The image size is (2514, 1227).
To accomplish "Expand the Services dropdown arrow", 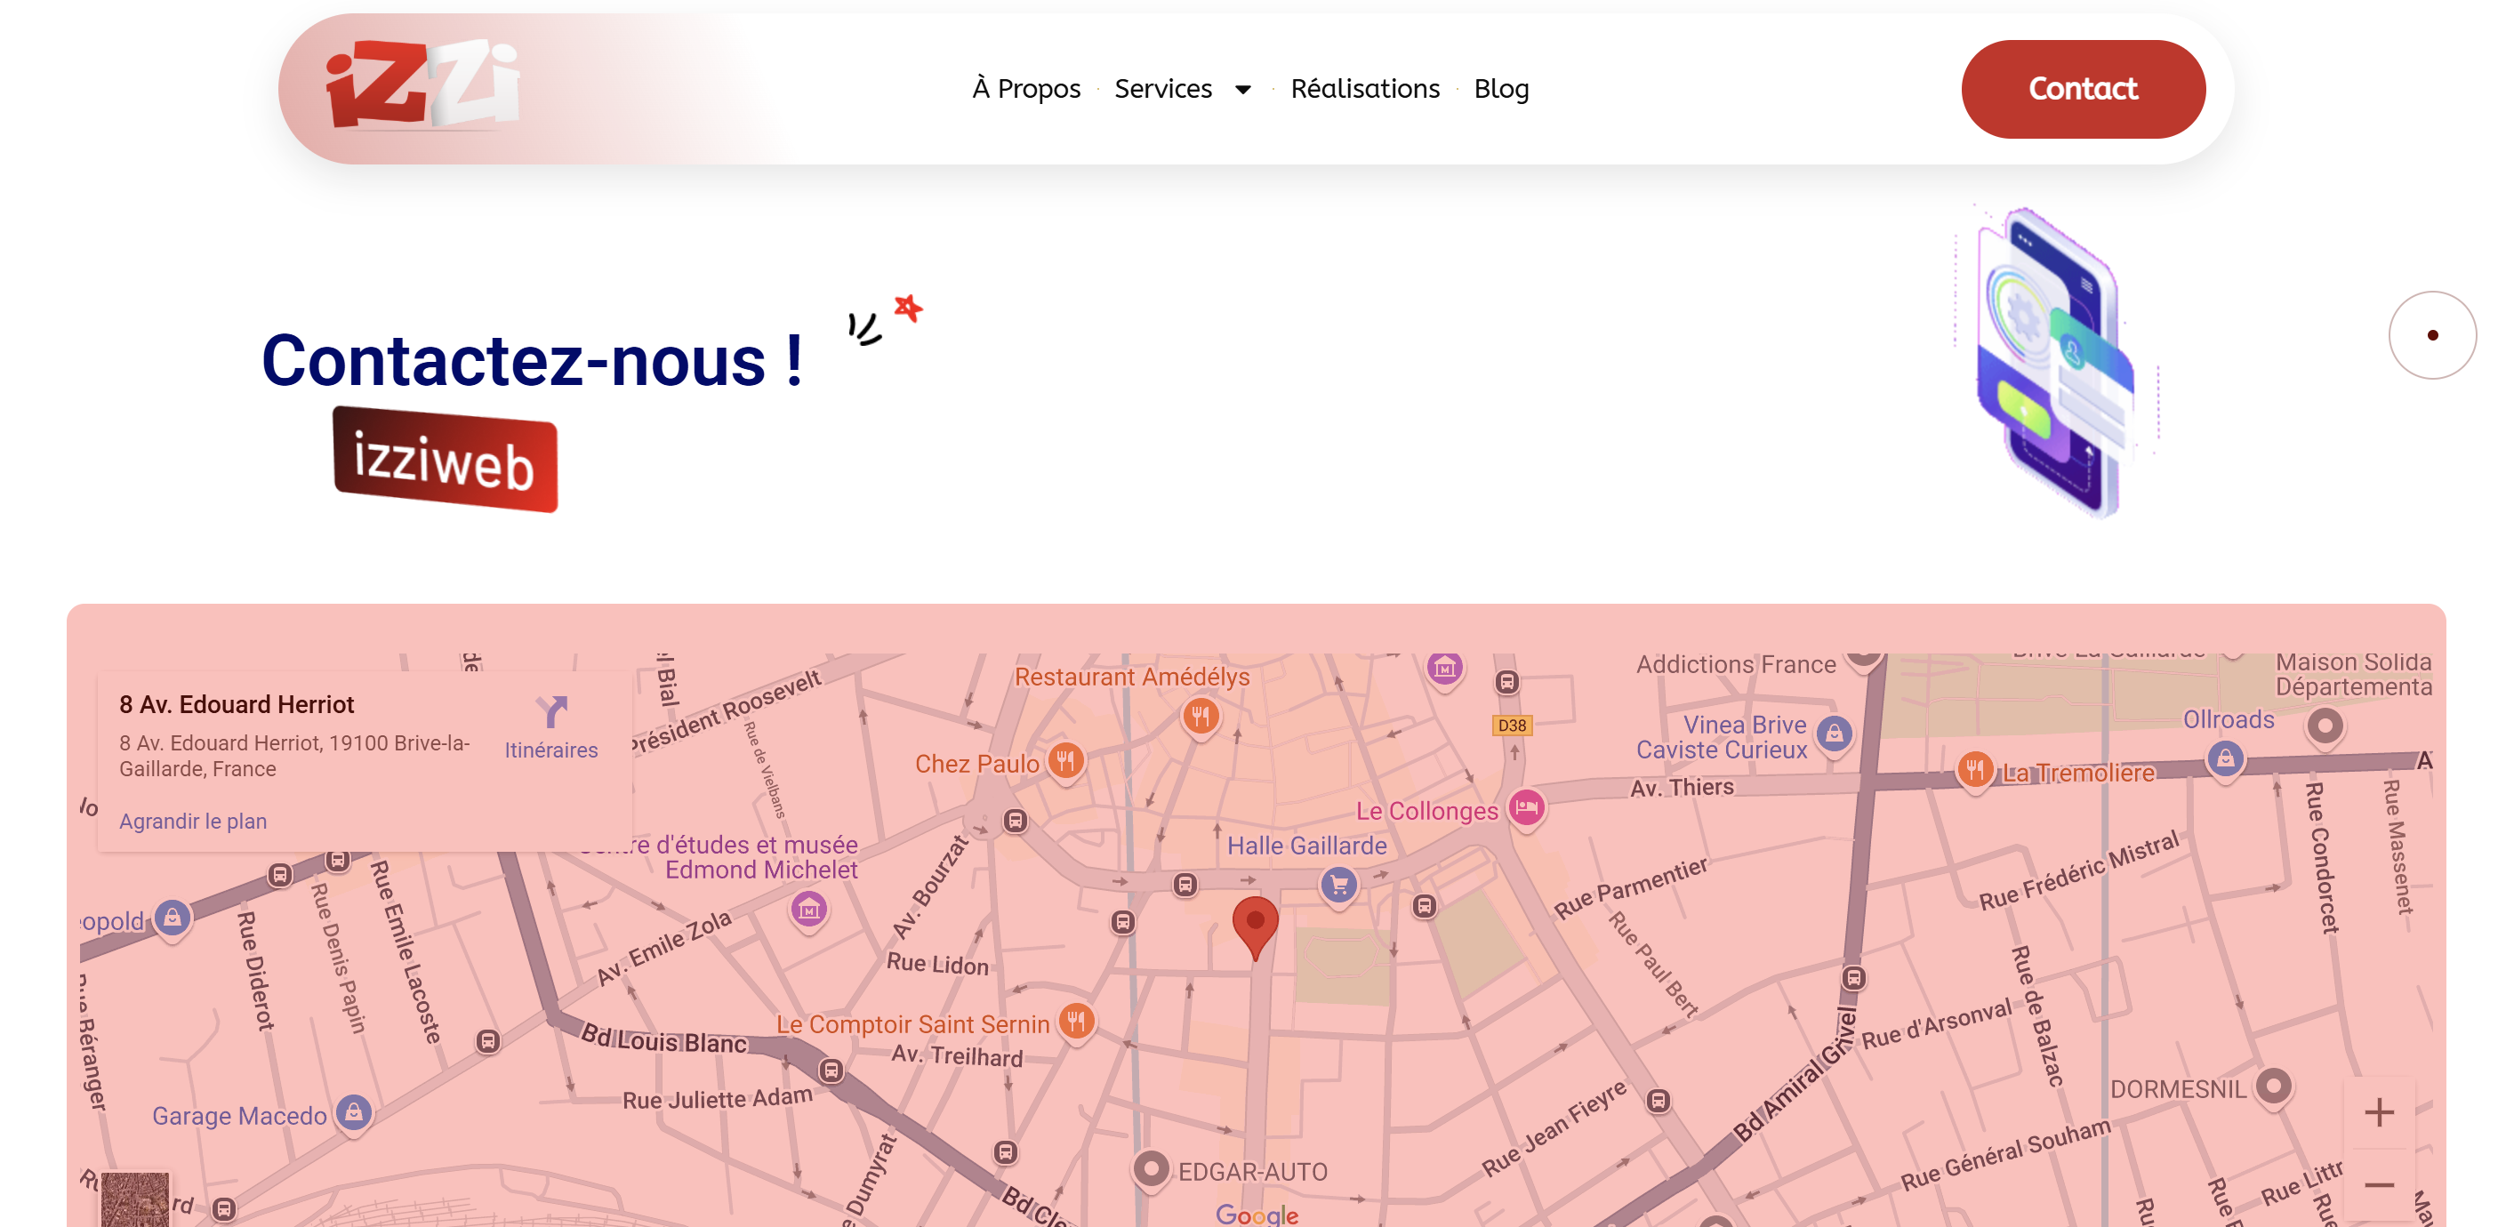I will coord(1242,90).
